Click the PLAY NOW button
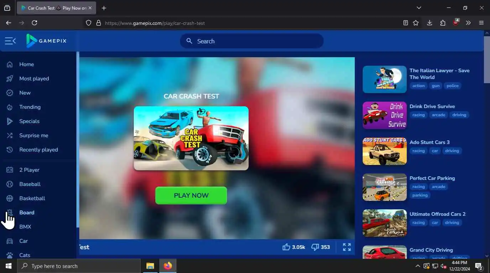Image resolution: width=490 pixels, height=273 pixels. point(191,196)
